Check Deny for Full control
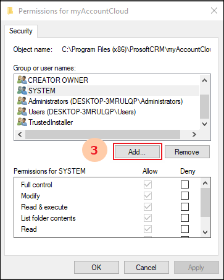This screenshot has width=224, height=280. point(185,184)
